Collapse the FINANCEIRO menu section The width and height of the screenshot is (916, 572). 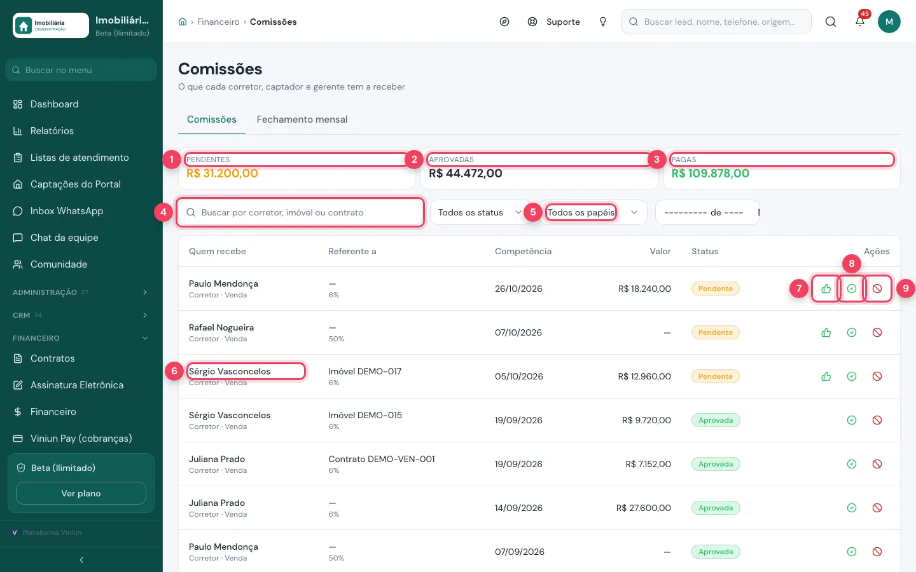tap(81, 338)
